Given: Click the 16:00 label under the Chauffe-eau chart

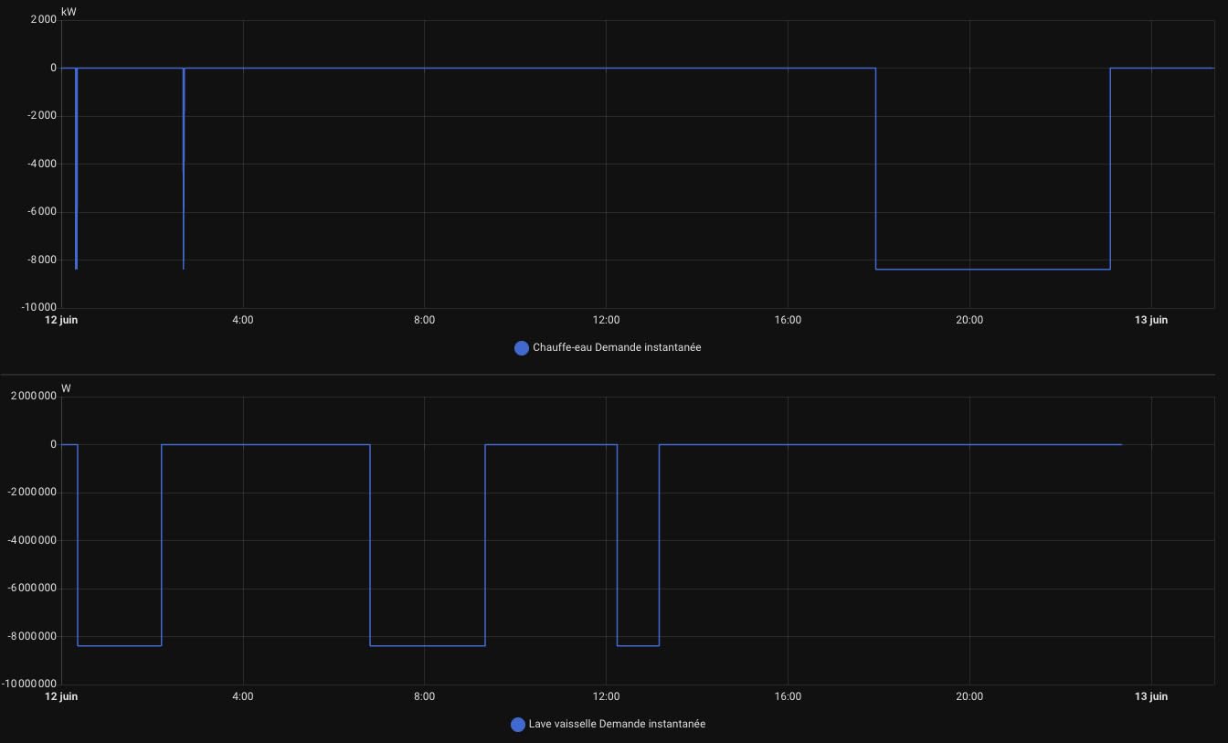Looking at the screenshot, I should pyautogui.click(x=788, y=320).
